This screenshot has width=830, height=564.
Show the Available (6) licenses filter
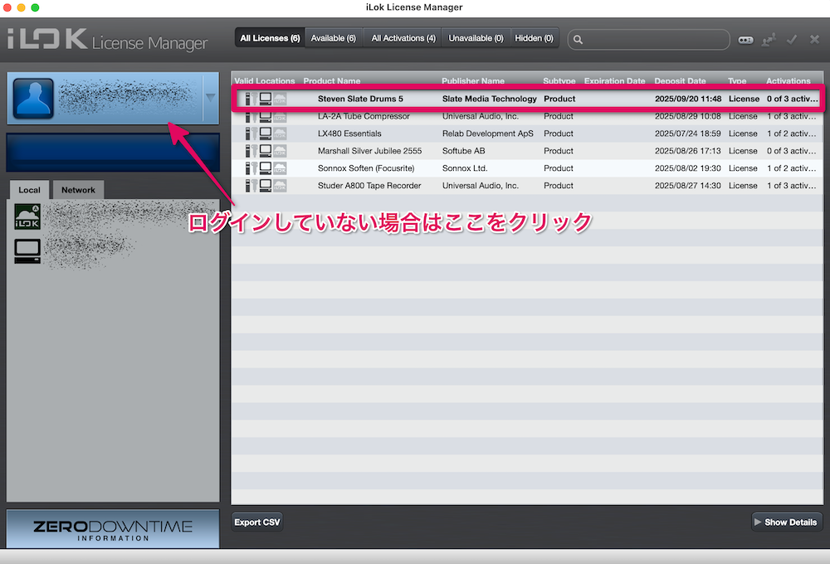(333, 38)
